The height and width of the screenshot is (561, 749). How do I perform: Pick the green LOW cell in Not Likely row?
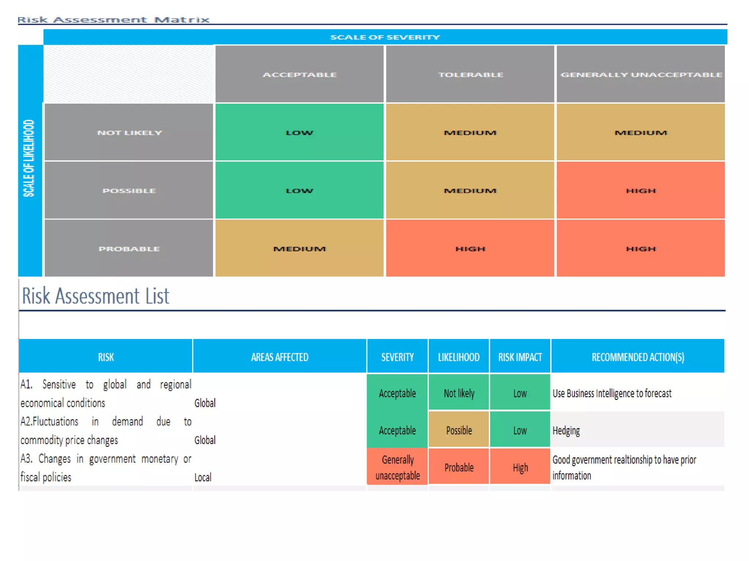click(x=299, y=133)
